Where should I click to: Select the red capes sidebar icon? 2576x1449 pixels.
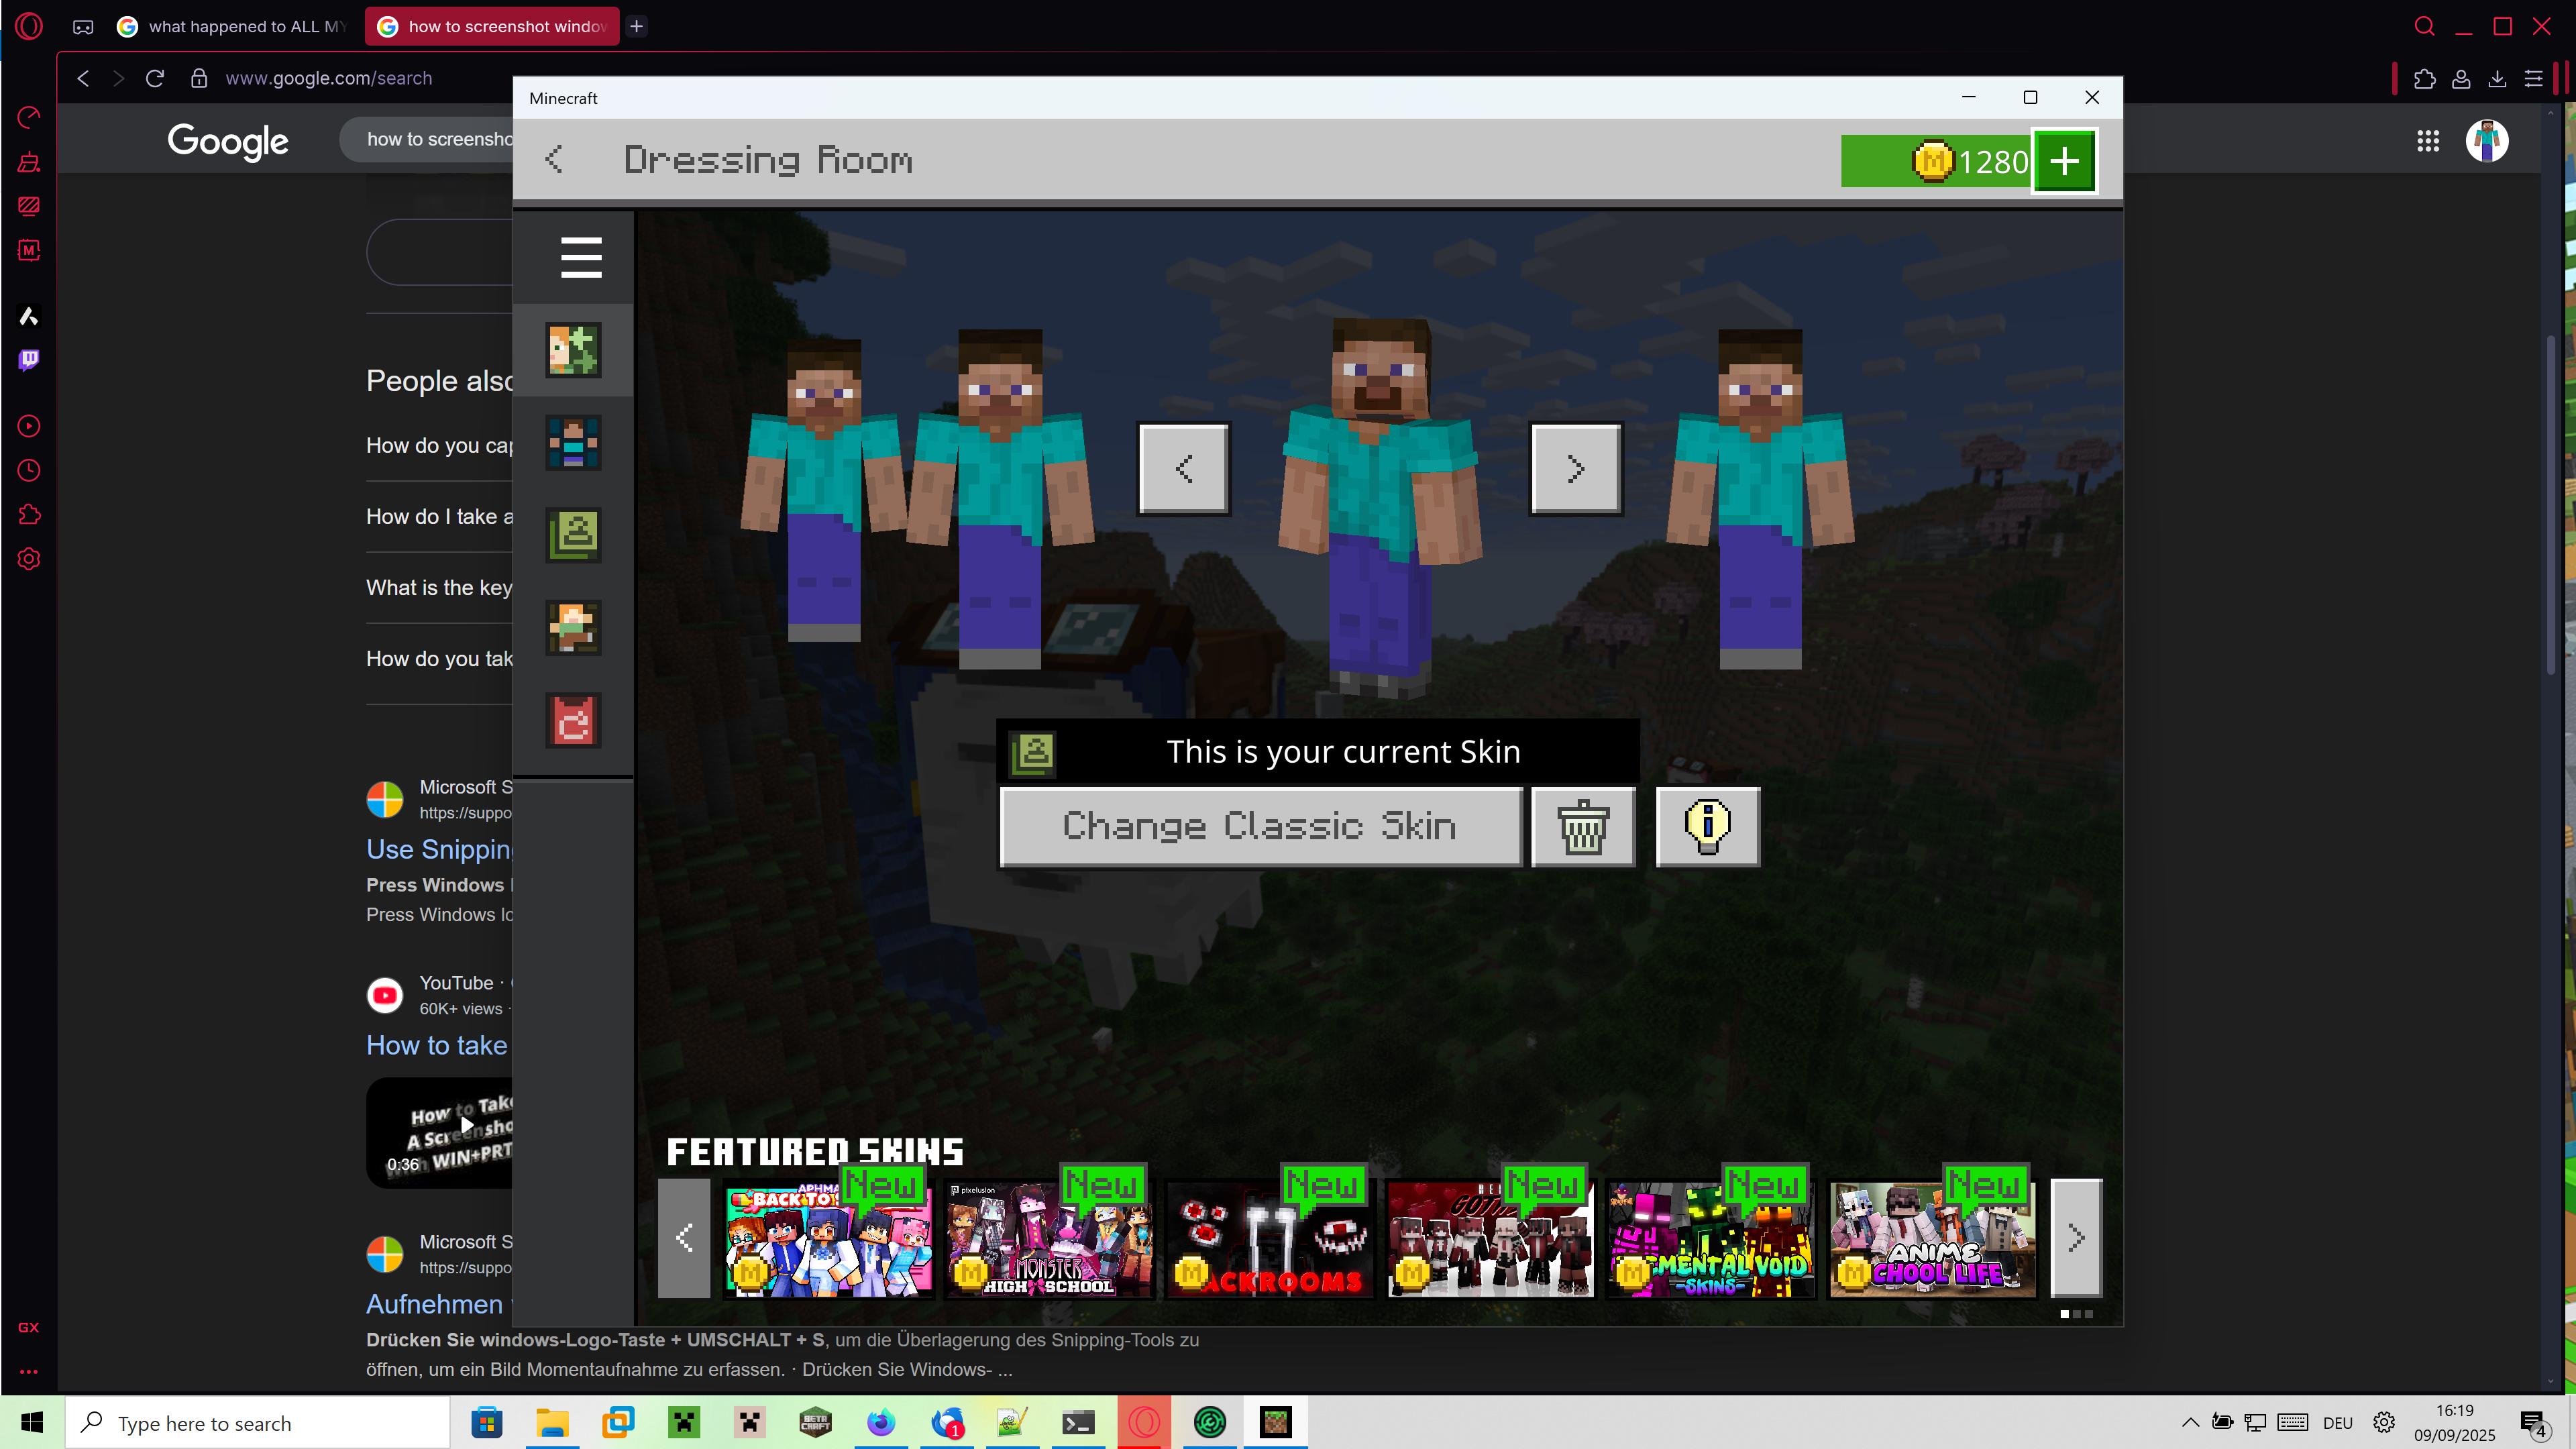click(573, 720)
